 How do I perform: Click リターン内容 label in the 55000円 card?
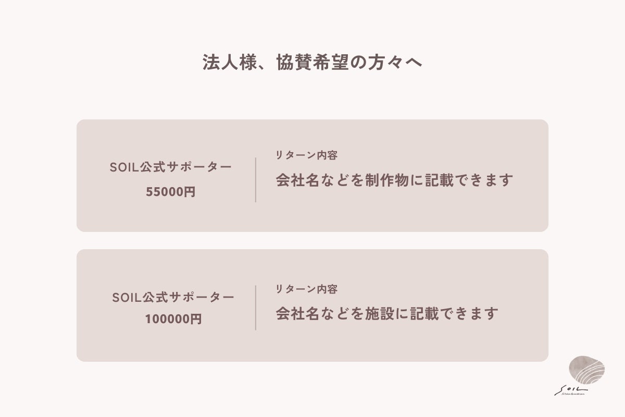point(307,155)
